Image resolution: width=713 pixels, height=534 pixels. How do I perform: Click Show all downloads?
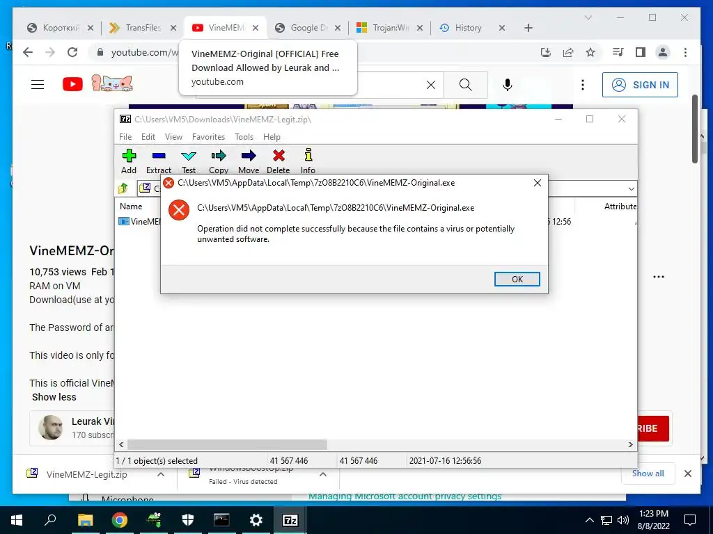(648, 473)
